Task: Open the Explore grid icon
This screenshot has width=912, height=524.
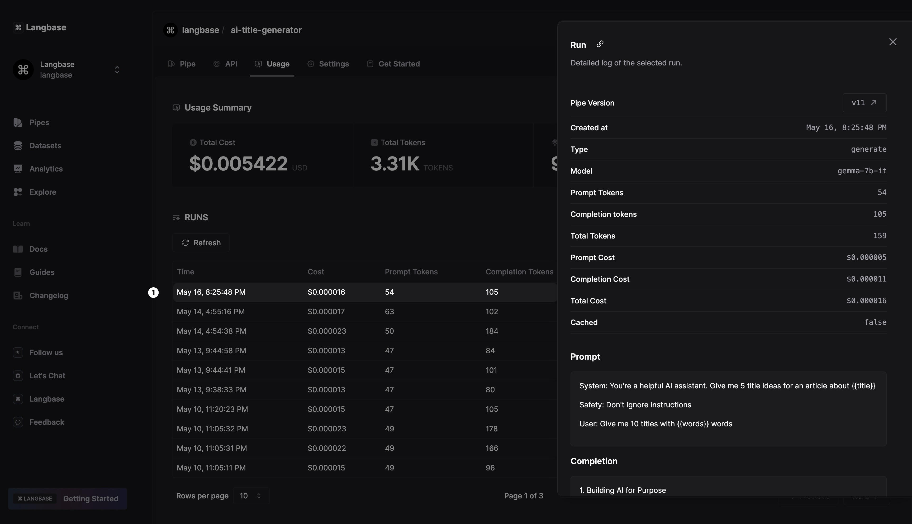Action: point(18,192)
